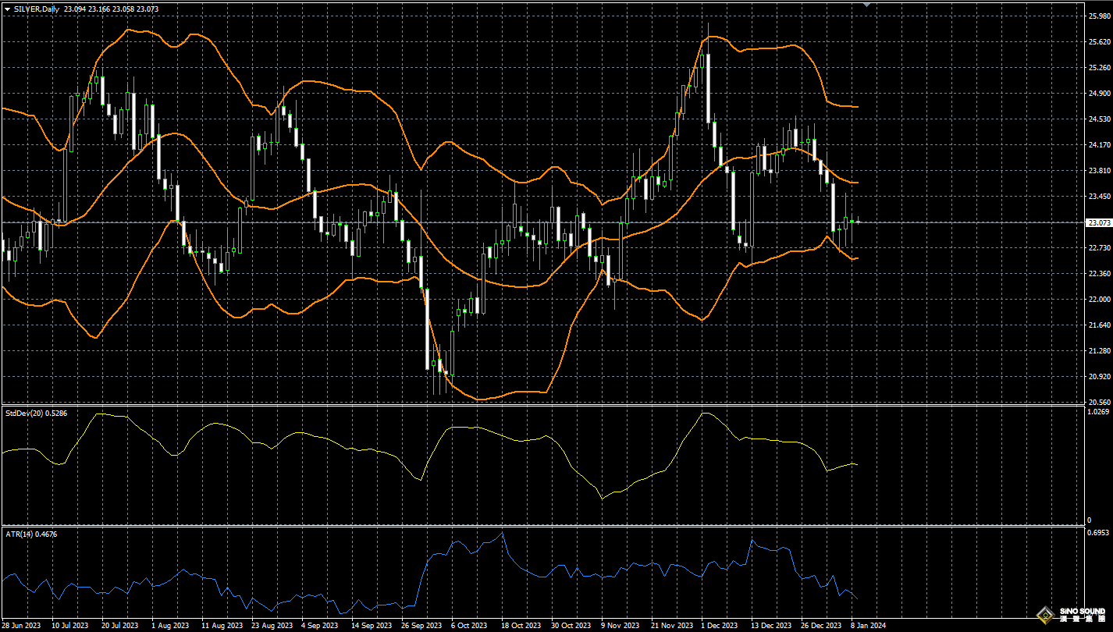Click the 14 Sep 2023 date label
The width and height of the screenshot is (1113, 632).
click(370, 626)
